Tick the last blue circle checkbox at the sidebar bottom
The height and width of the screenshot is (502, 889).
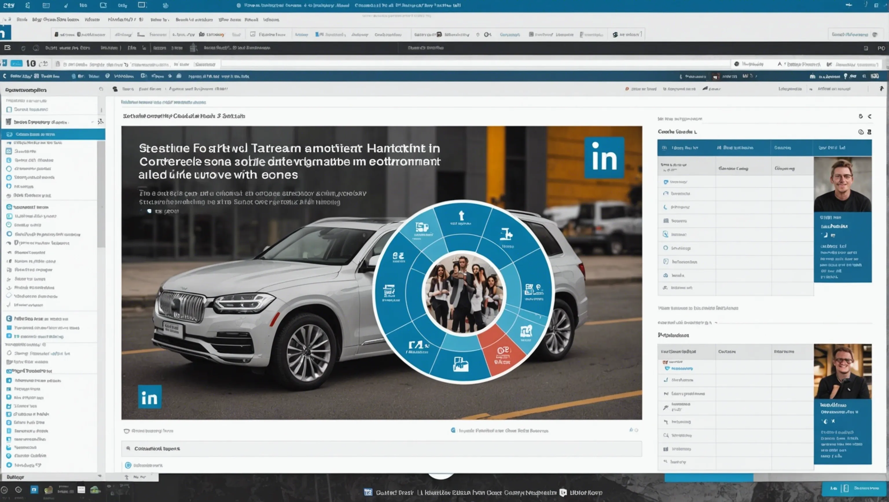click(x=9, y=465)
